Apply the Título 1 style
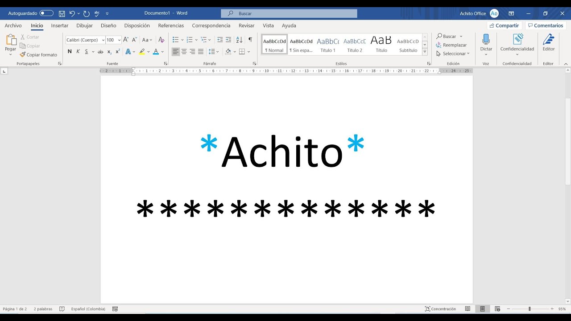This screenshot has height=321, width=571. point(328,44)
